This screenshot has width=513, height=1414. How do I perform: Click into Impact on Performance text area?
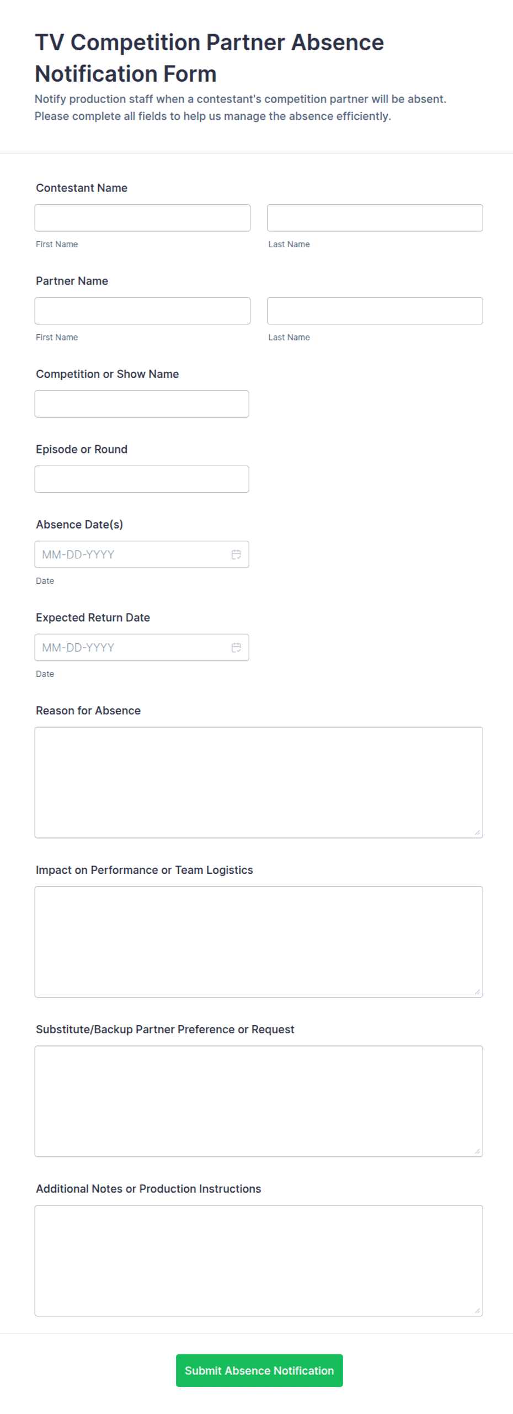coord(259,941)
